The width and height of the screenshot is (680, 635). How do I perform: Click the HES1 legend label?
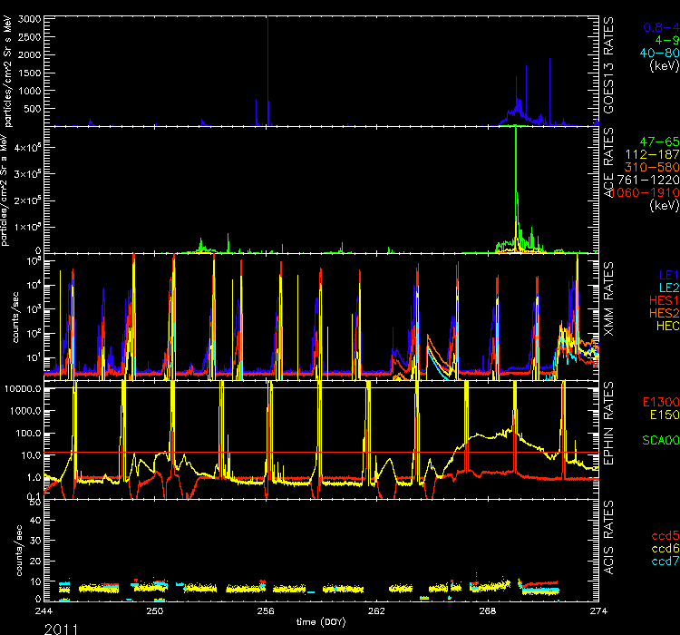pyautogui.click(x=662, y=298)
